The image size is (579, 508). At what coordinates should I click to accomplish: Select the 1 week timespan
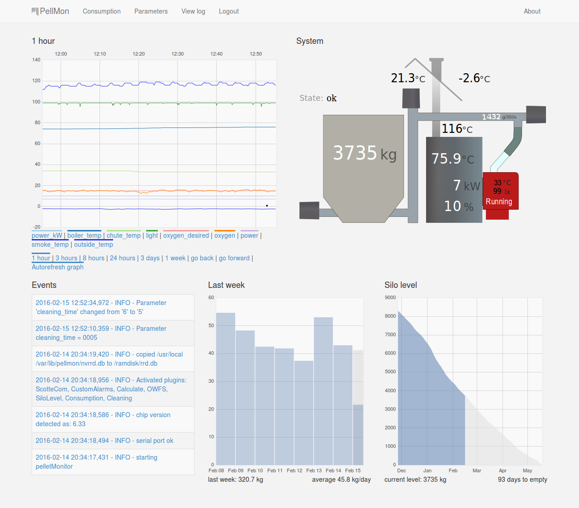[x=175, y=258]
